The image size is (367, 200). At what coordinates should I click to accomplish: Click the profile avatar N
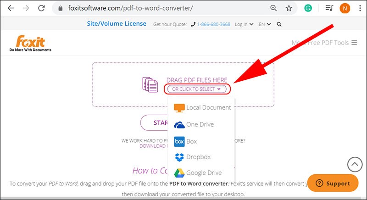pos(345,8)
